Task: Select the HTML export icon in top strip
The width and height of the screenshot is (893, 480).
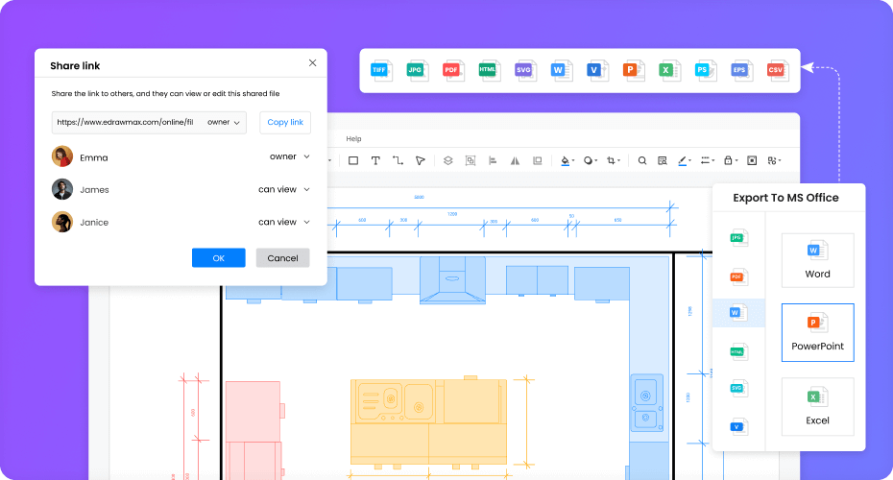Action: click(489, 70)
